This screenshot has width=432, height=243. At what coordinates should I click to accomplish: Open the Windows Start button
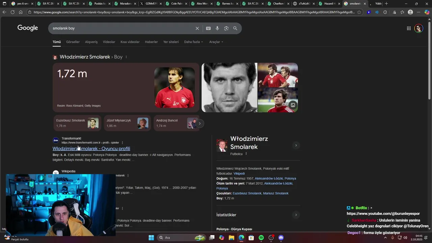[x=151, y=238]
